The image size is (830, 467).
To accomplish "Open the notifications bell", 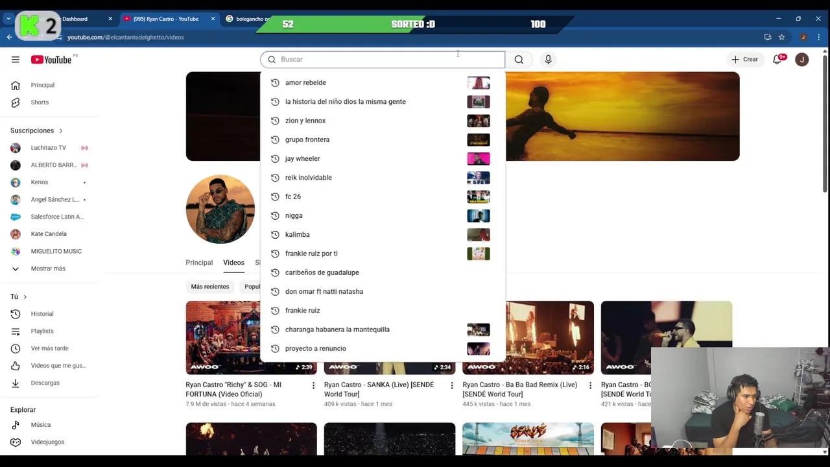I will coord(777,60).
